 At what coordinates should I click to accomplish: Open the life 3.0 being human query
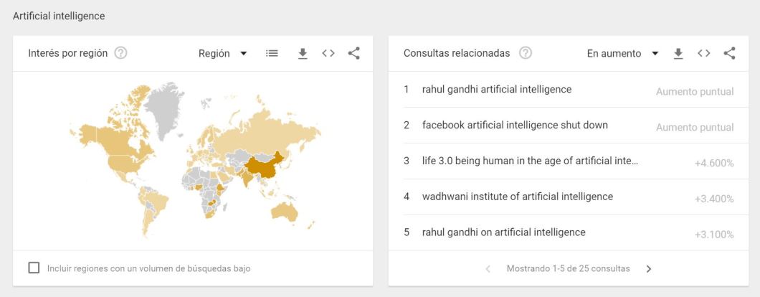530,161
